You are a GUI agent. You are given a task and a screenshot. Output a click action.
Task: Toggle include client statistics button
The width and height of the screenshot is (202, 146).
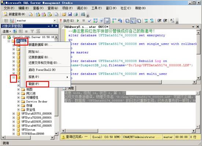click(120, 21)
